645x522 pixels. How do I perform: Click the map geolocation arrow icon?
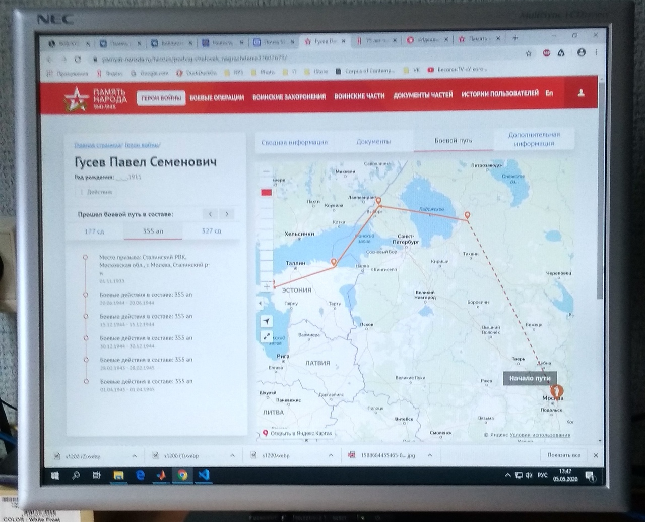point(267,321)
